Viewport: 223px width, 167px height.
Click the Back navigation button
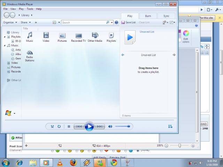click(x=6, y=15)
